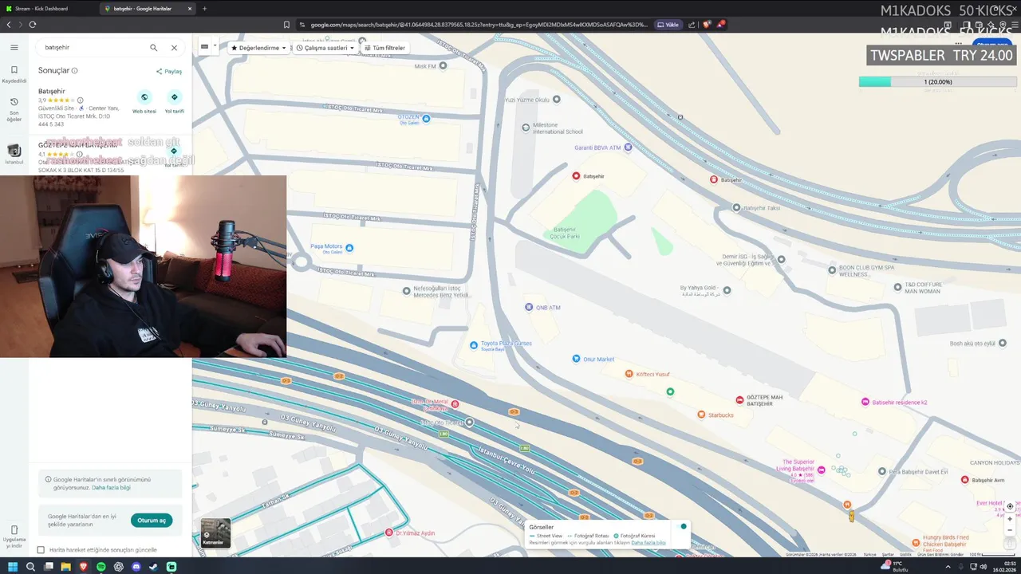Open Spotify from the taskbar
The width and height of the screenshot is (1021, 574).
[x=101, y=567]
